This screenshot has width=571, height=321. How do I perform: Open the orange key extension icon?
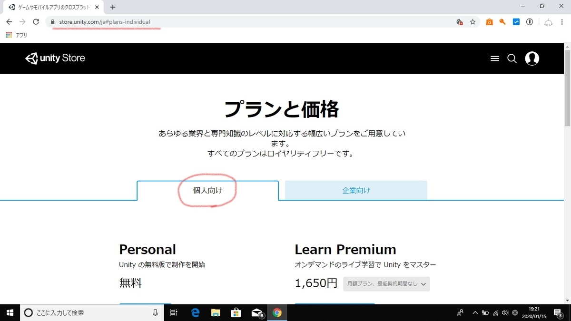(x=502, y=22)
